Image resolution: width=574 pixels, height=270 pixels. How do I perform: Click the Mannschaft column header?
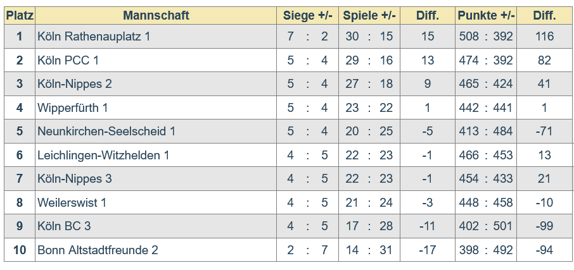(x=156, y=16)
